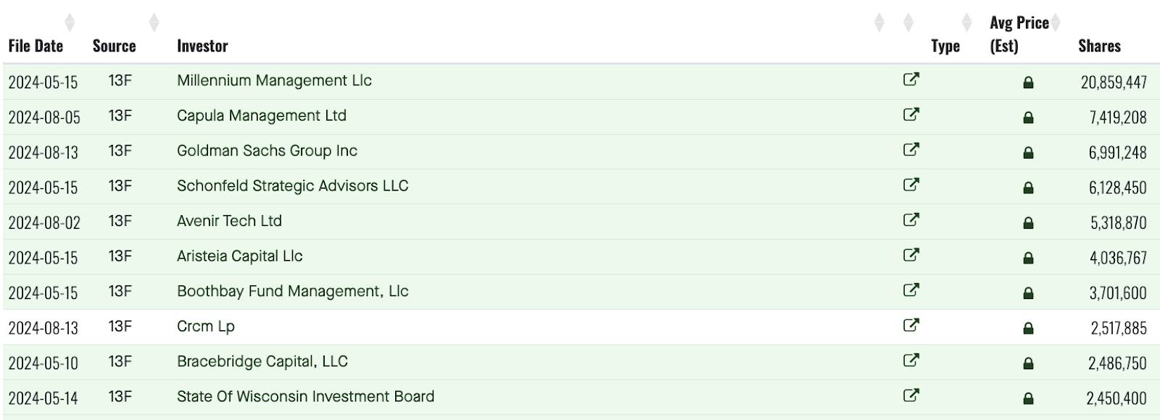Select the Crcm Lp table row date
Image resolution: width=1160 pixels, height=420 pixels.
click(43, 328)
